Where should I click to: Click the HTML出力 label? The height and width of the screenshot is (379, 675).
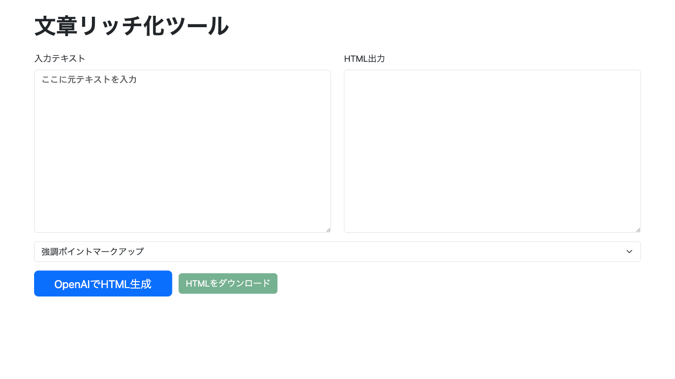pyautogui.click(x=364, y=59)
